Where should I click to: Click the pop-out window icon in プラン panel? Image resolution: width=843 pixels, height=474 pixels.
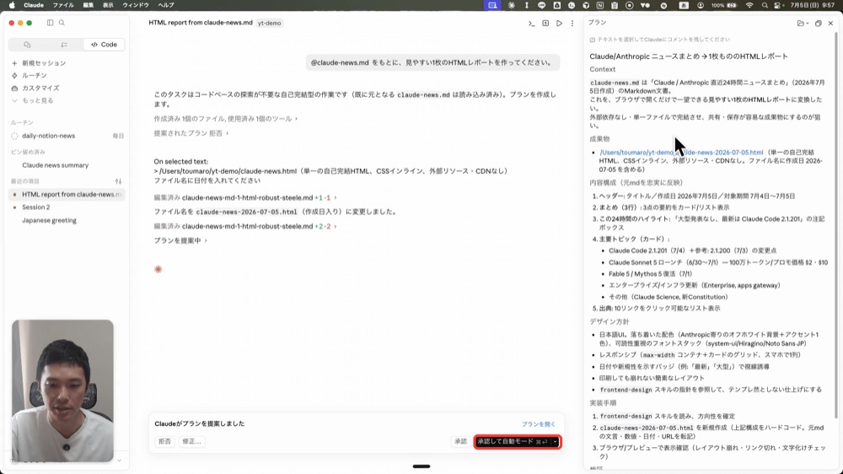(819, 23)
